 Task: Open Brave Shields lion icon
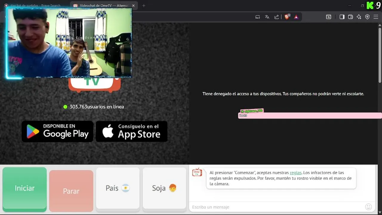point(287,17)
